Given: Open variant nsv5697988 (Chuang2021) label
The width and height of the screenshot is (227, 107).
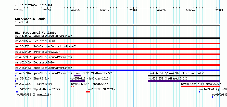Looking at the screenshot, I should pyautogui.click(x=33, y=95).
